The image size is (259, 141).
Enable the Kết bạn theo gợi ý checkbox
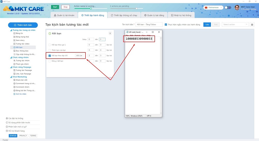click(x=50, y=45)
